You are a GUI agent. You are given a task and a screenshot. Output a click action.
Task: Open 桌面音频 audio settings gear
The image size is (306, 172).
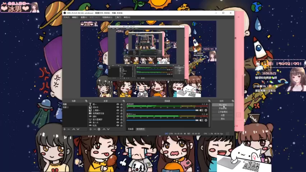pyautogui.click(x=206, y=110)
